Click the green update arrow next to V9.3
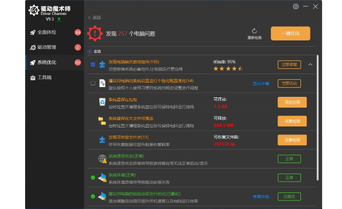 (x=59, y=19)
